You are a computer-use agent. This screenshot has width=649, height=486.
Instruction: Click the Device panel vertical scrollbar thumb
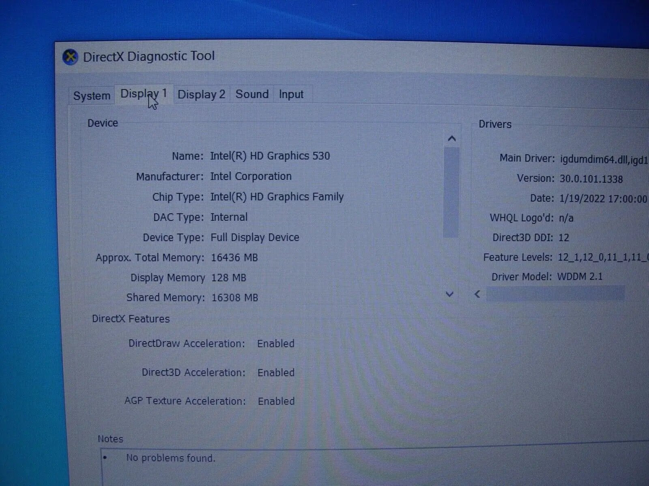451,192
